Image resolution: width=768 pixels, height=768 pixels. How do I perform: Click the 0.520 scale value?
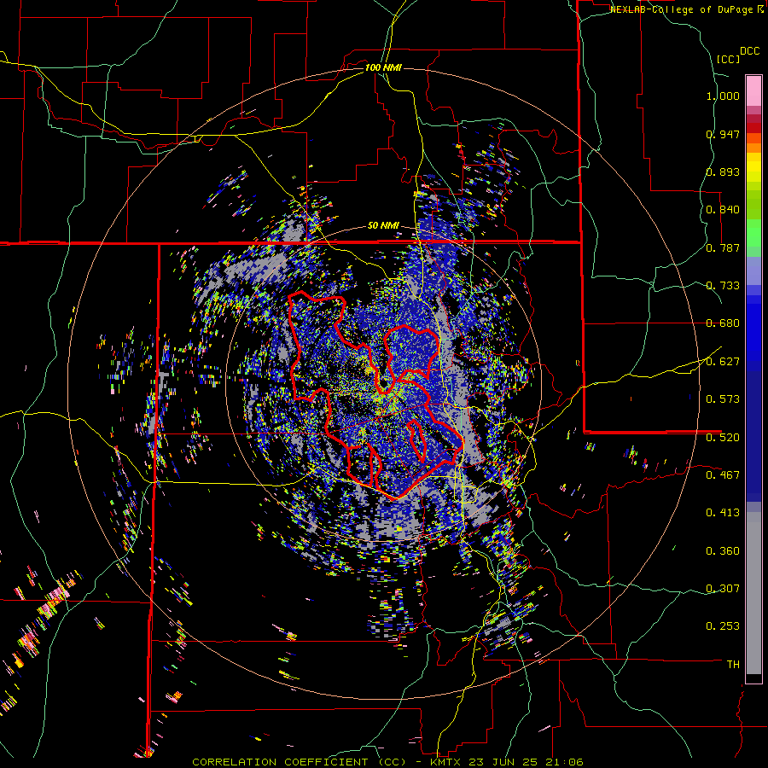coord(723,438)
